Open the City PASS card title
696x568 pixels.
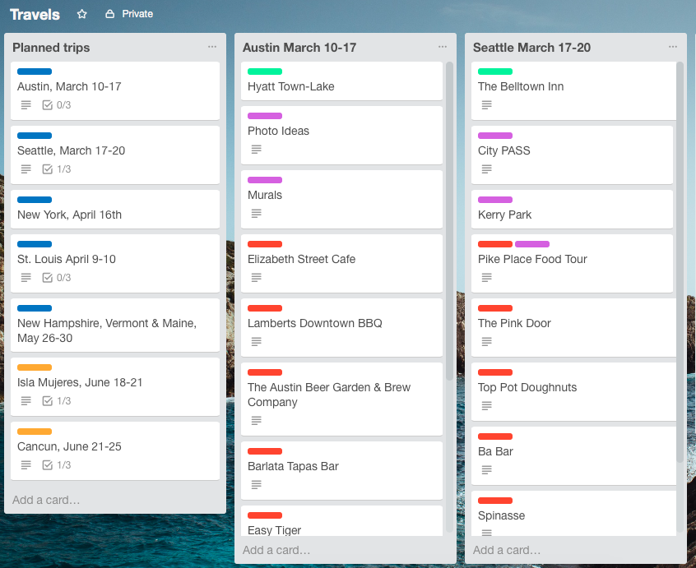(x=503, y=150)
